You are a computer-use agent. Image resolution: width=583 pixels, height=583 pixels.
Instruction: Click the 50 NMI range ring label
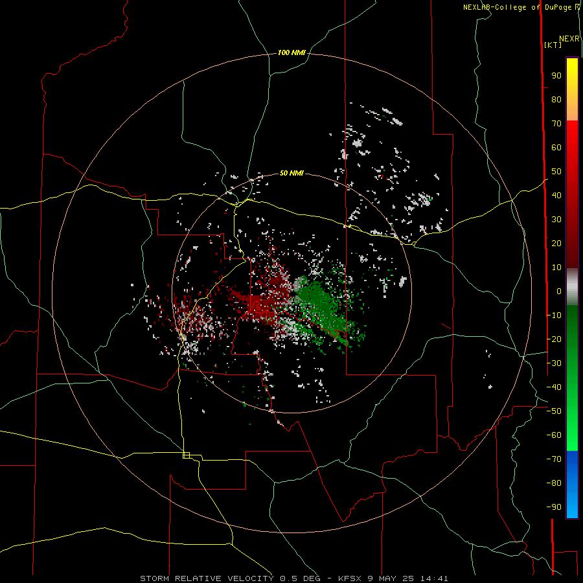point(291,173)
